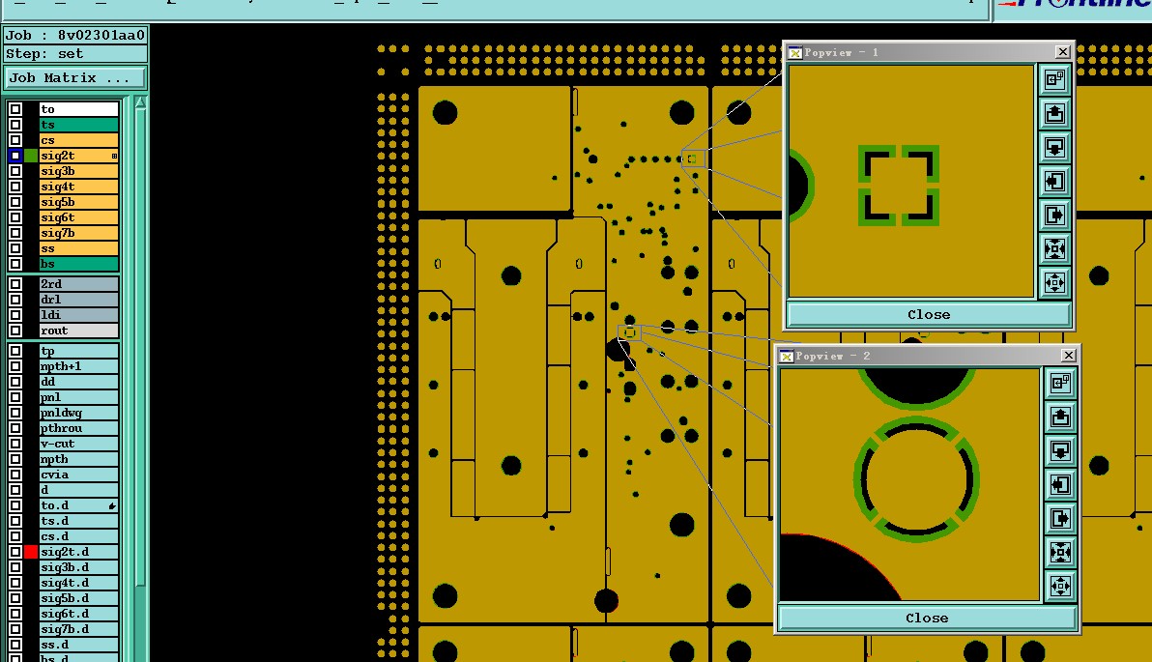This screenshot has width=1152, height=662.
Task: Select the ldi layer name
Action: click(x=78, y=314)
